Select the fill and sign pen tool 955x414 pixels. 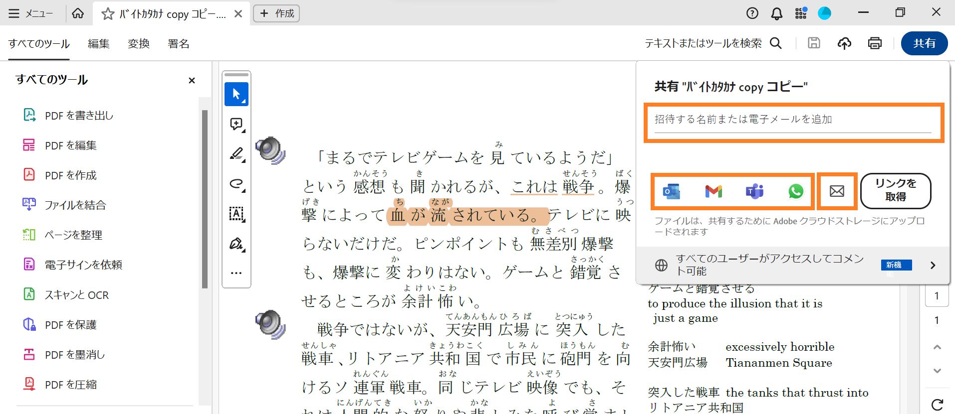click(x=237, y=244)
